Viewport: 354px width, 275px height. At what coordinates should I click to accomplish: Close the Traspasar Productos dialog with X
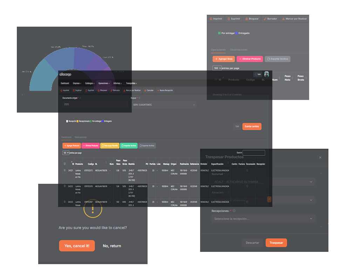tap(320, 157)
